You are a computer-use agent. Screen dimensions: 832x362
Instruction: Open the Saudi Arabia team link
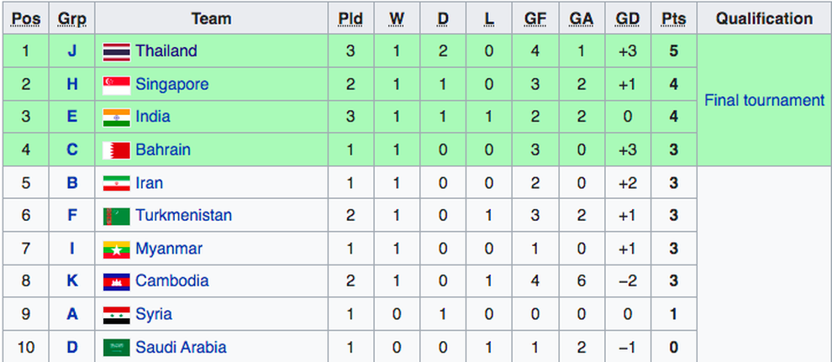tap(181, 347)
